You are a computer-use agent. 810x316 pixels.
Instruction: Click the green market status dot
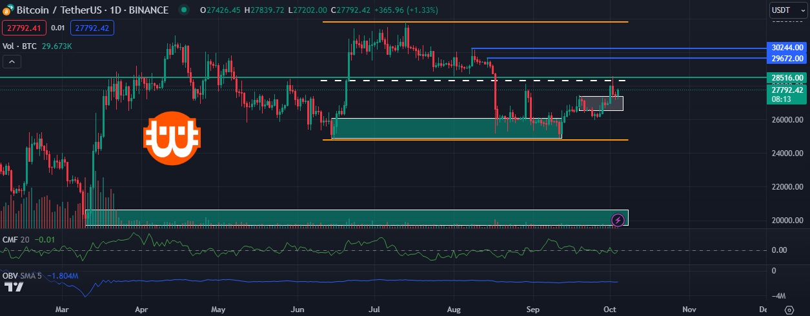(185, 10)
